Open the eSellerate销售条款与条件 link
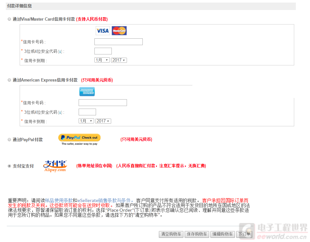 pyautogui.click(x=104, y=200)
